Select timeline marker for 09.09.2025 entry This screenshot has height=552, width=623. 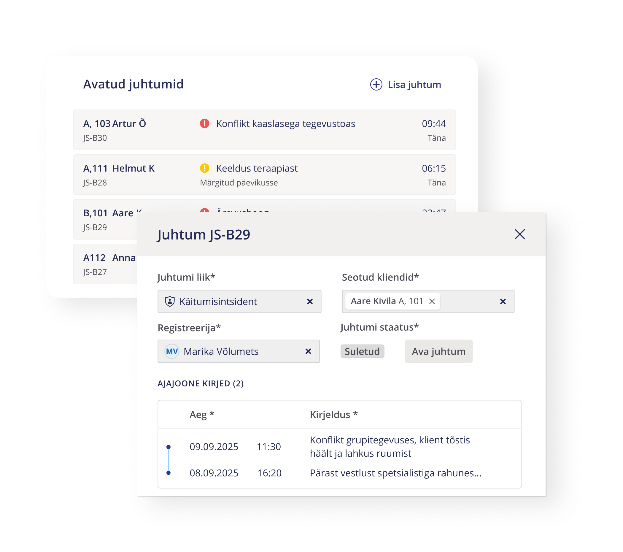(x=169, y=447)
